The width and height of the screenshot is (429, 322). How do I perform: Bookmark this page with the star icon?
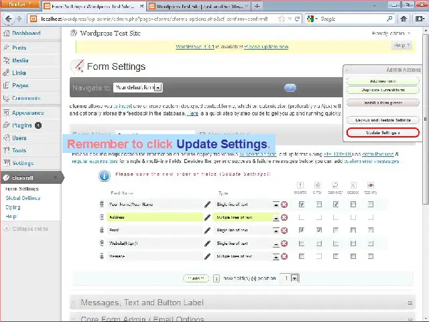click(x=281, y=19)
